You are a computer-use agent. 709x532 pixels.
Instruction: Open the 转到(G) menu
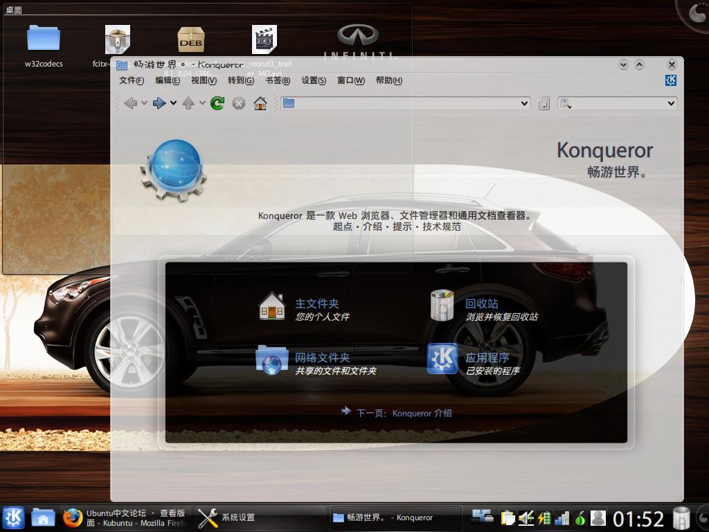[x=241, y=80]
